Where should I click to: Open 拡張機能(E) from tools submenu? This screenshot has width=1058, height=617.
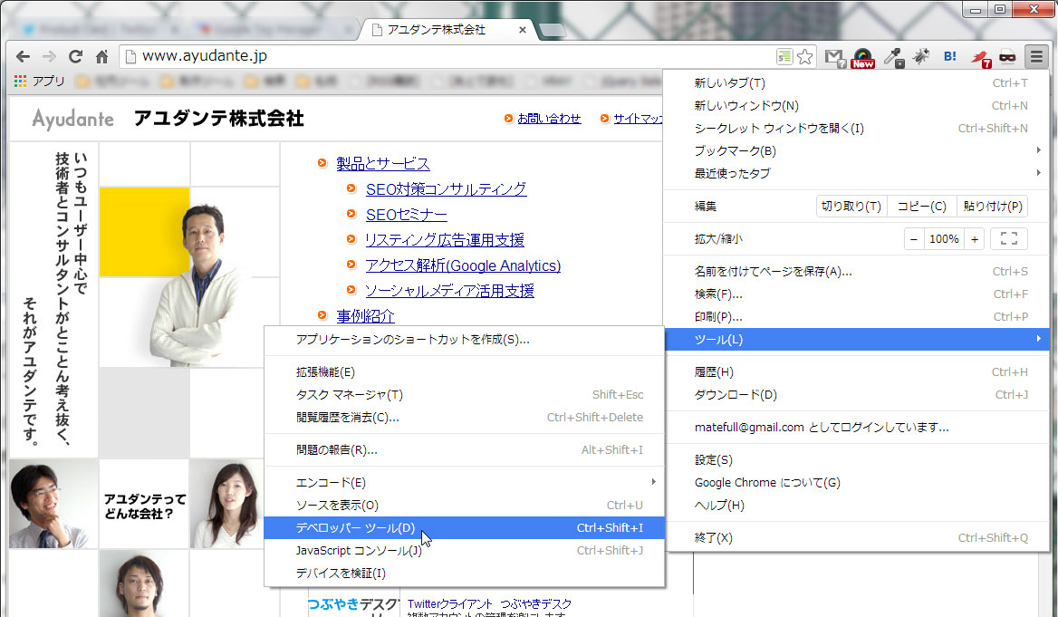coord(464,372)
